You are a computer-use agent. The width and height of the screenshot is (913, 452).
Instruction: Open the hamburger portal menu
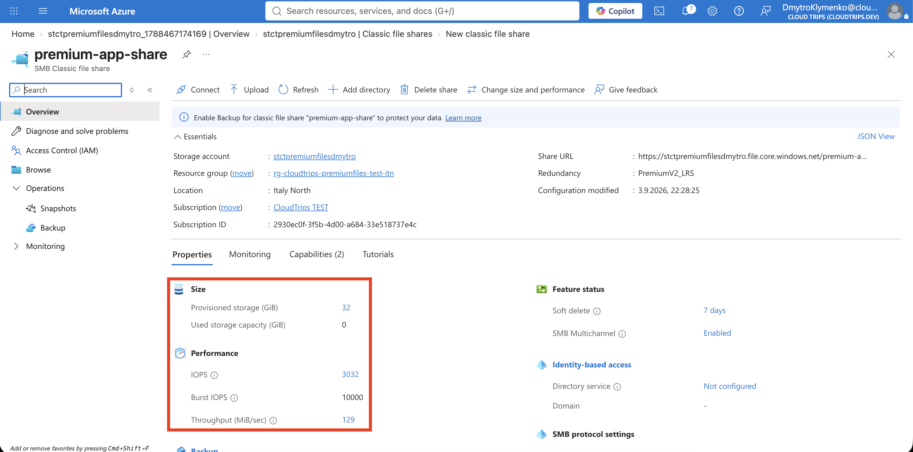click(43, 11)
